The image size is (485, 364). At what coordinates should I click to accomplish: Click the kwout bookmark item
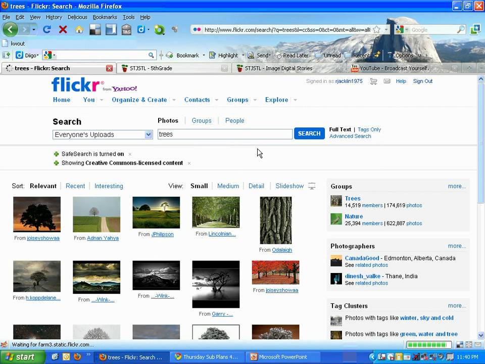pyautogui.click(x=14, y=43)
